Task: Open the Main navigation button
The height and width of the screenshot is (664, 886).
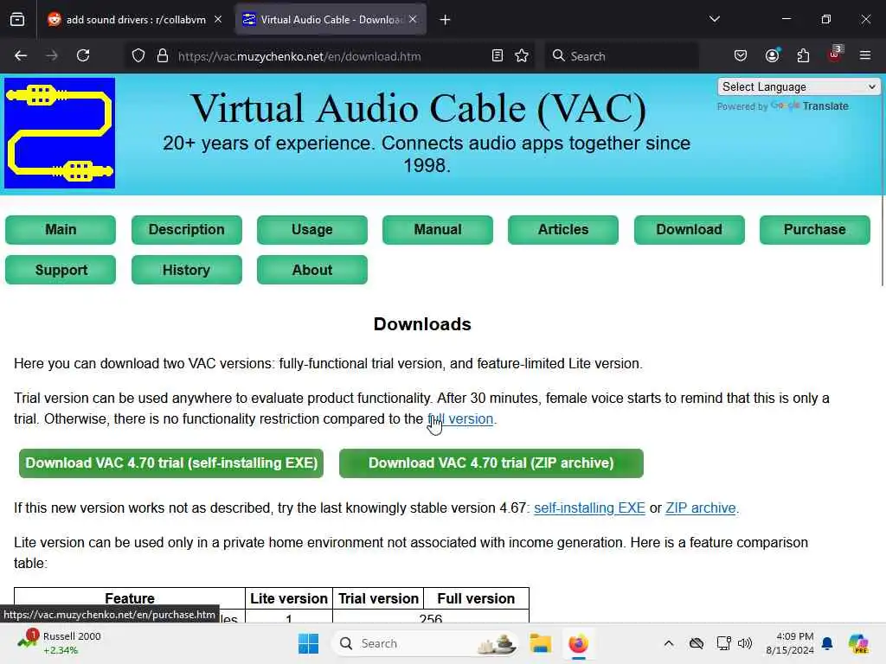Action: (x=61, y=230)
